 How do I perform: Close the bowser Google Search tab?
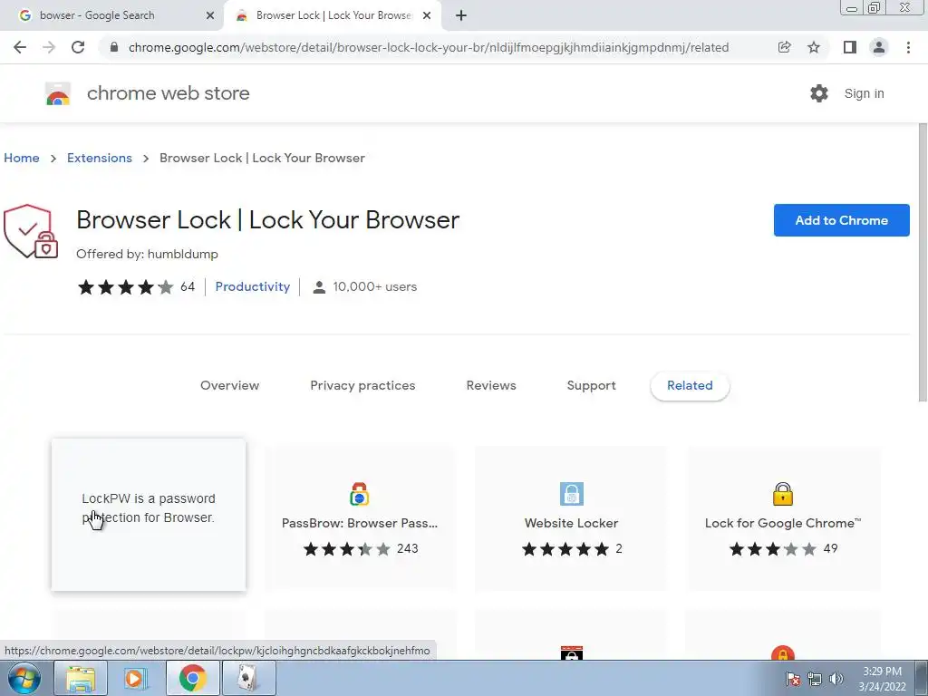click(209, 15)
